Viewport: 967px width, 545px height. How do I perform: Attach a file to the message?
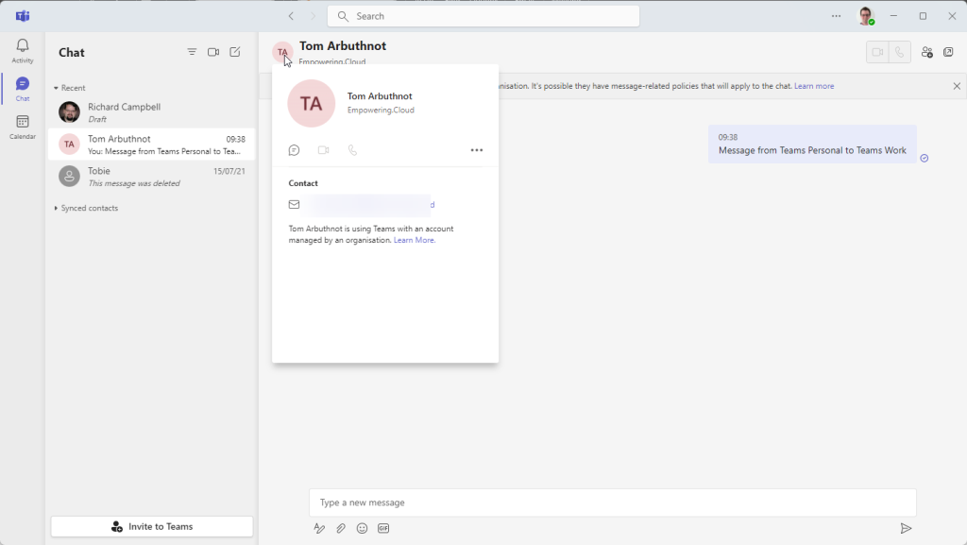341,528
